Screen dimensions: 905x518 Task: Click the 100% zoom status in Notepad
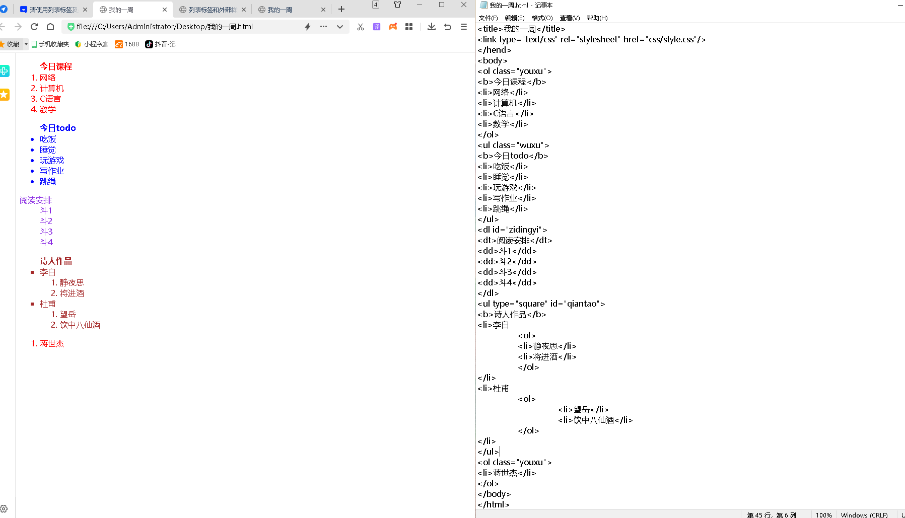pyautogui.click(x=824, y=514)
